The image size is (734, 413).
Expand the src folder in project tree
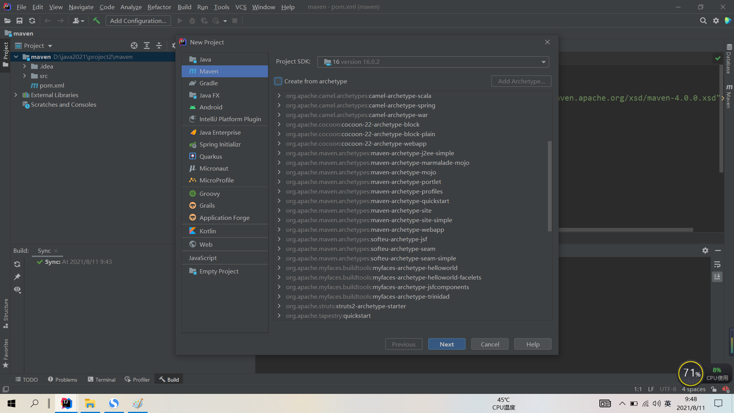point(24,76)
